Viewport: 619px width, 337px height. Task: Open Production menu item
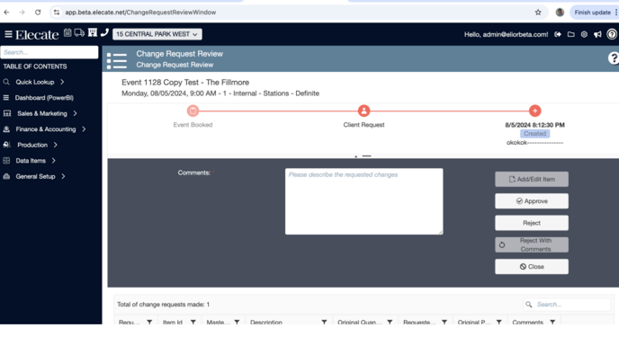point(32,145)
